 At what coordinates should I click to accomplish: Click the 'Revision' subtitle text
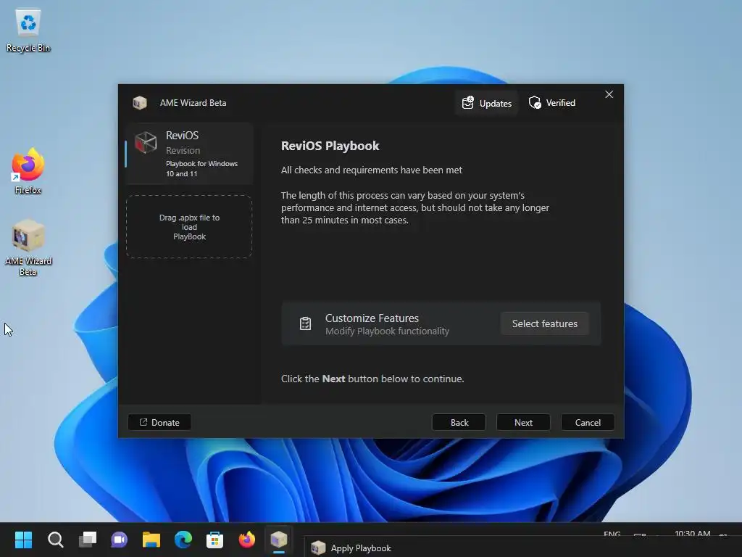click(183, 150)
